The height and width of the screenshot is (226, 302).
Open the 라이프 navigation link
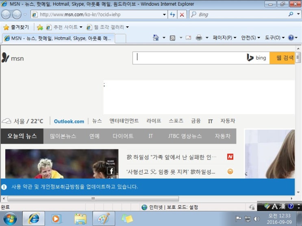click(x=154, y=121)
